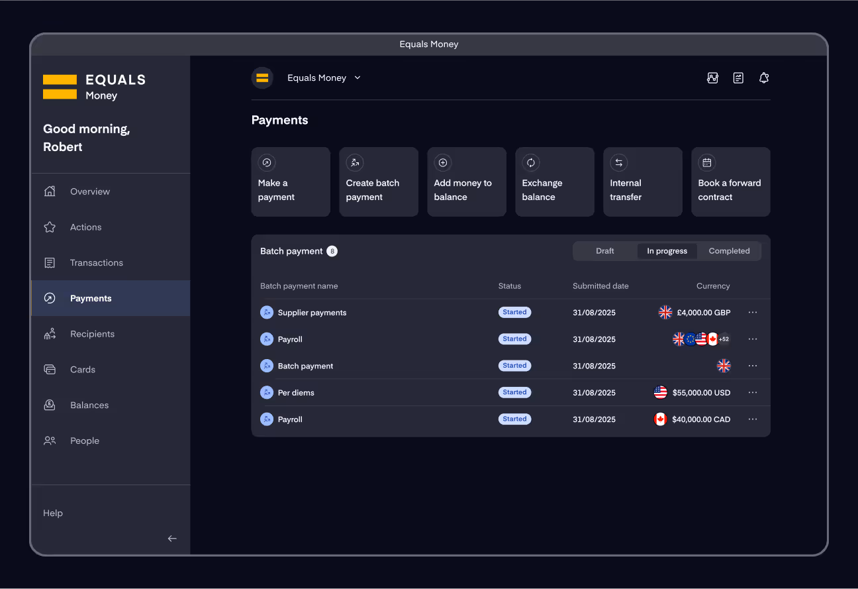Click the Started status of Per diems
This screenshot has height=589, width=858.
pyautogui.click(x=514, y=392)
